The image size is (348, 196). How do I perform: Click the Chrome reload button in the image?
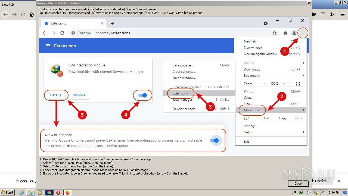62,33
